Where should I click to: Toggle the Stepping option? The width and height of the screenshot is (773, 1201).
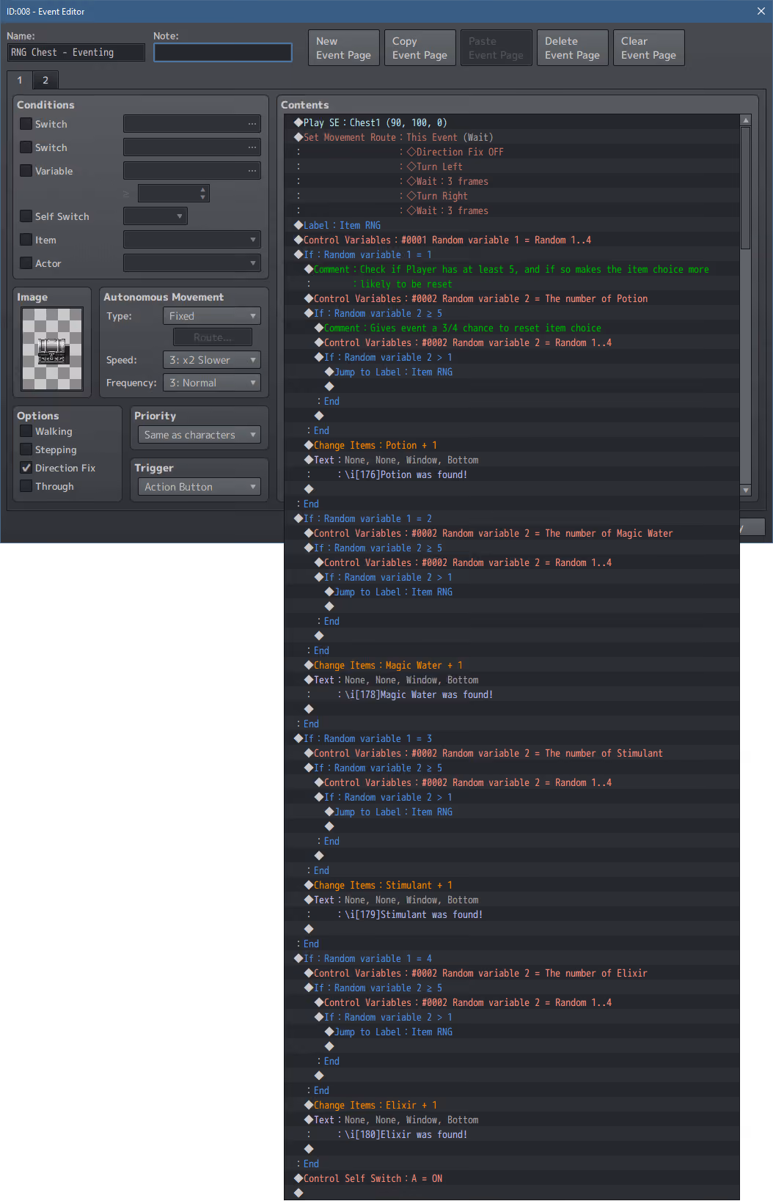click(x=26, y=449)
